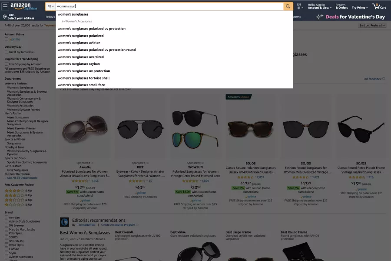This screenshot has height=261, width=391.
Task: Click the Best Value recommendation heading
Action: click(178, 232)
